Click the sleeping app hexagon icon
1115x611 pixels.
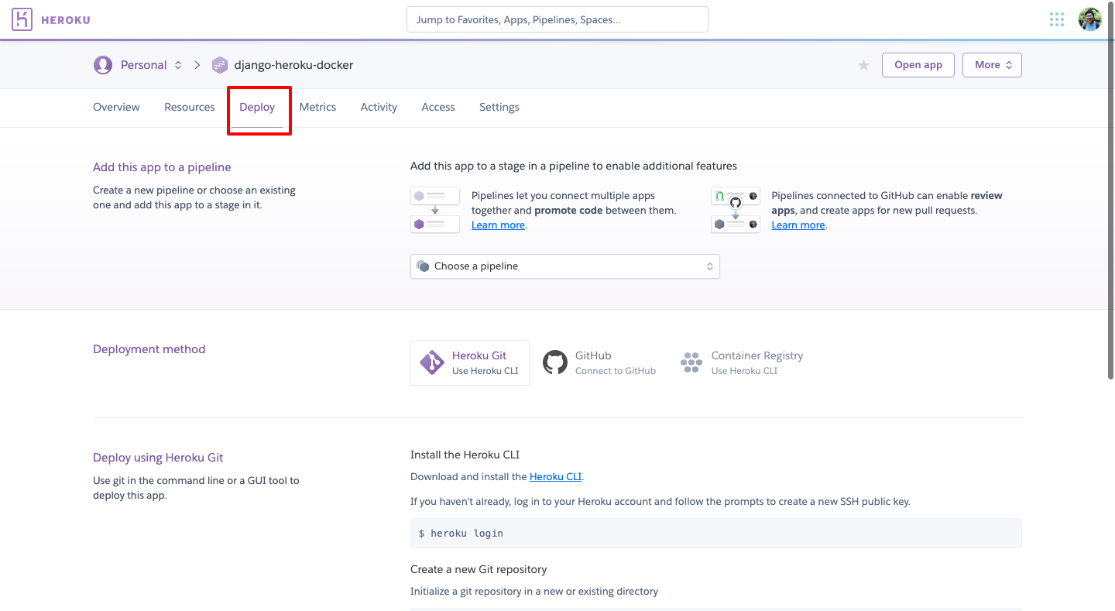coord(220,65)
